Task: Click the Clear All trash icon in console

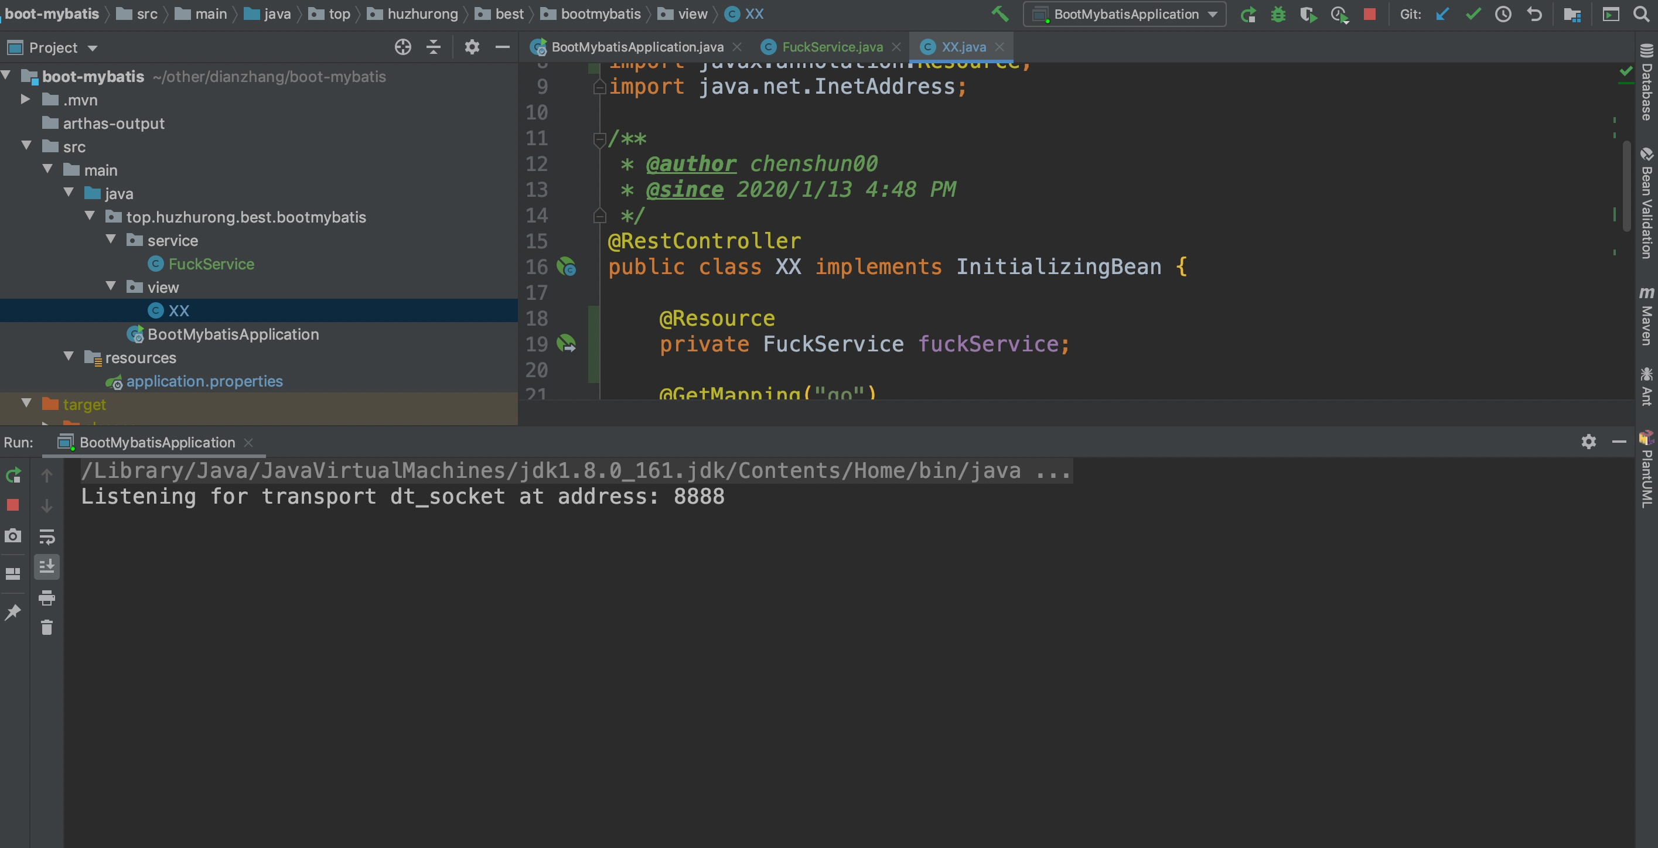Action: tap(46, 627)
